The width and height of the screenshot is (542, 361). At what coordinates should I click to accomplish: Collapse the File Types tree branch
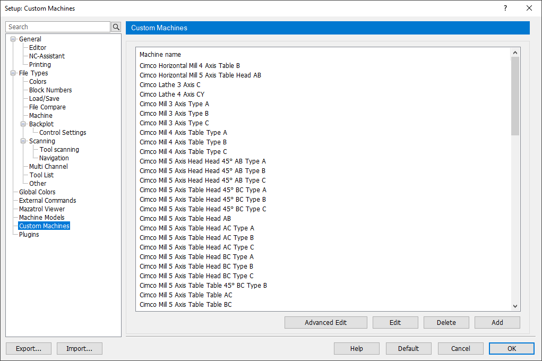point(12,73)
